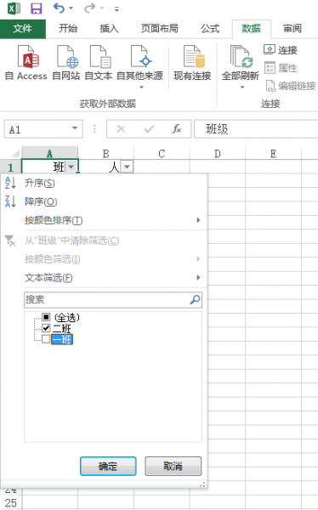The height and width of the screenshot is (510, 318).
Task: Open the filter dropdown in cell B1
Action: click(x=127, y=167)
